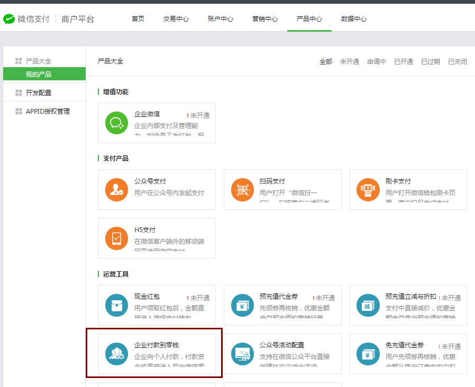Screen dimensions: 475x387
Task: Click the orange 公众号支付 person icon
Action: pyautogui.click(x=116, y=190)
